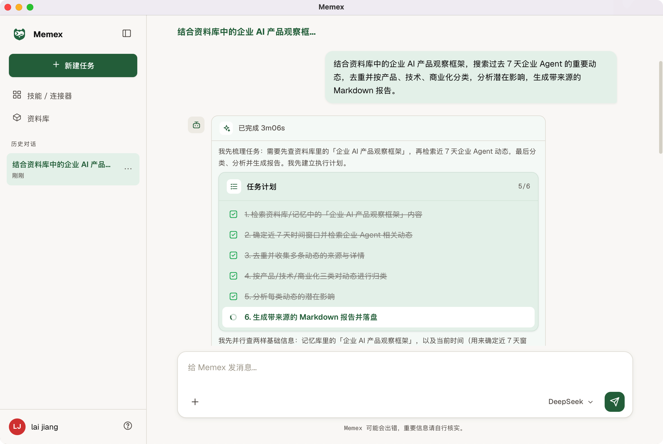The width and height of the screenshot is (663, 444).
Task: Click the Memex window title bar text
Action: click(331, 7)
